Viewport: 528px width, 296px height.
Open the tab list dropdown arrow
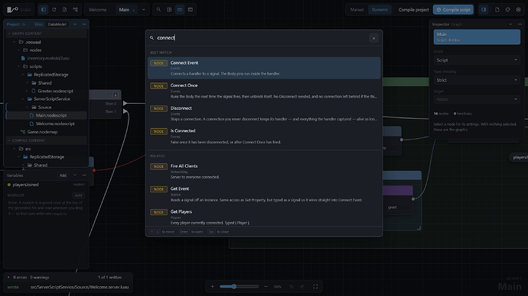pyautogui.click(x=144, y=10)
